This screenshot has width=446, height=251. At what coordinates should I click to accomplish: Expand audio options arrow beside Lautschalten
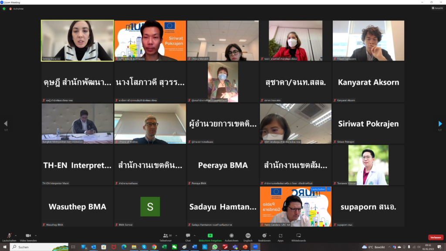pyautogui.click(x=17, y=234)
